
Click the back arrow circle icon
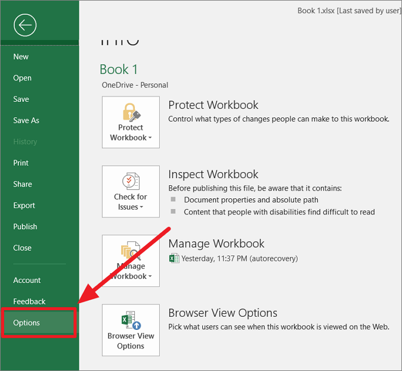[x=25, y=25]
